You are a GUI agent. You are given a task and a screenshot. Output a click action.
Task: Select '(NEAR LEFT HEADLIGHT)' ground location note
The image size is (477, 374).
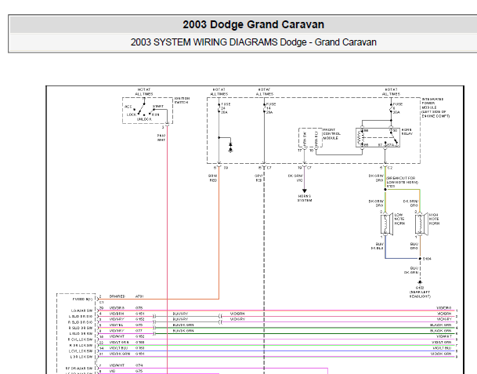(420, 294)
